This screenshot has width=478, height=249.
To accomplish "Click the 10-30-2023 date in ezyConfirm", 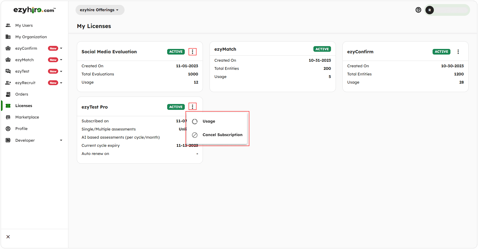I will (x=452, y=66).
